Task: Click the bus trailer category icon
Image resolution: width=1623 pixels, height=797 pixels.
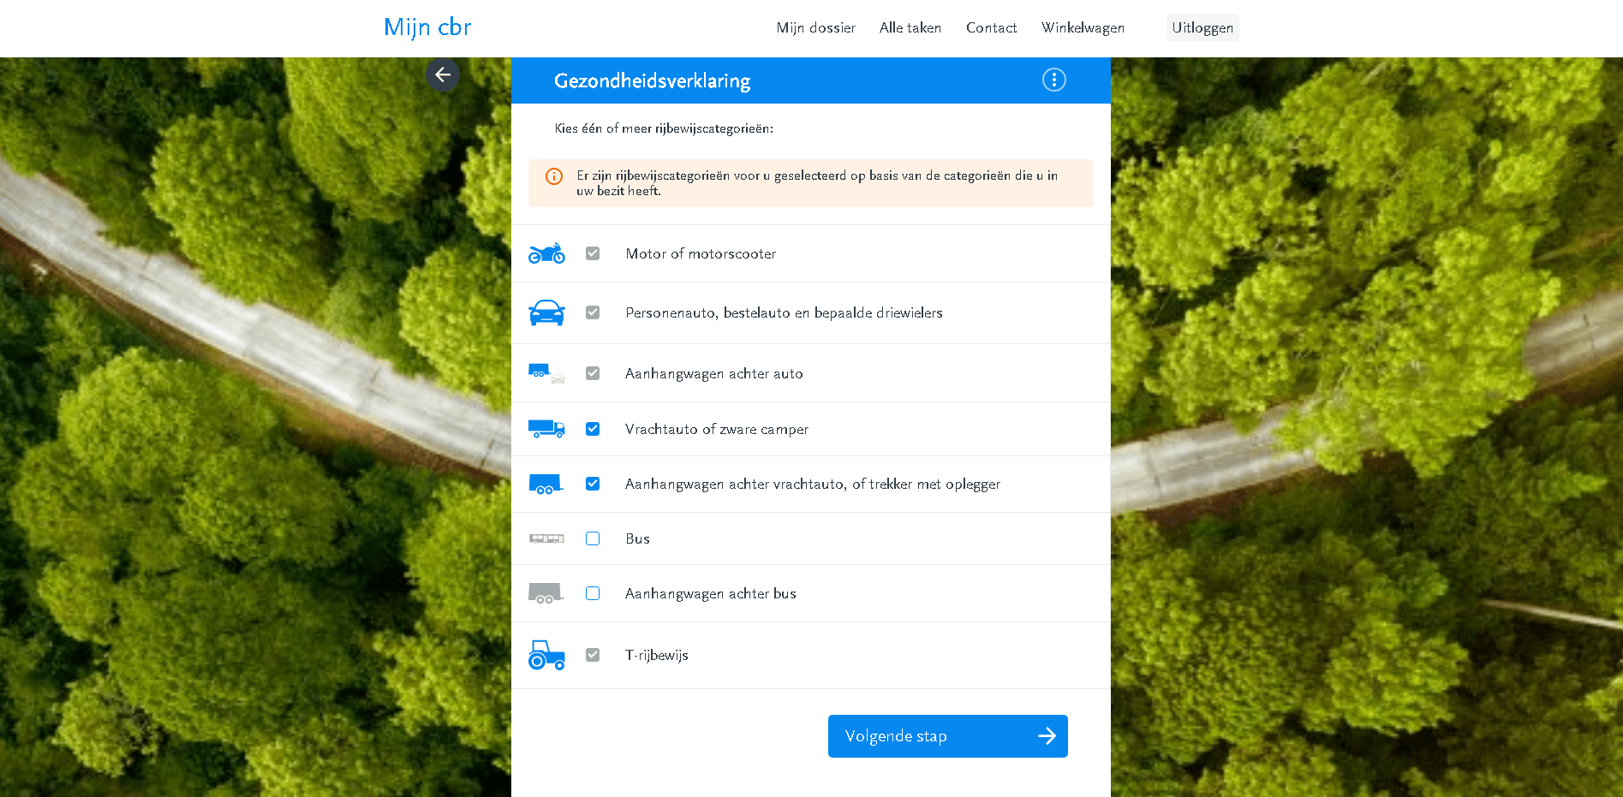Action: pyautogui.click(x=546, y=593)
